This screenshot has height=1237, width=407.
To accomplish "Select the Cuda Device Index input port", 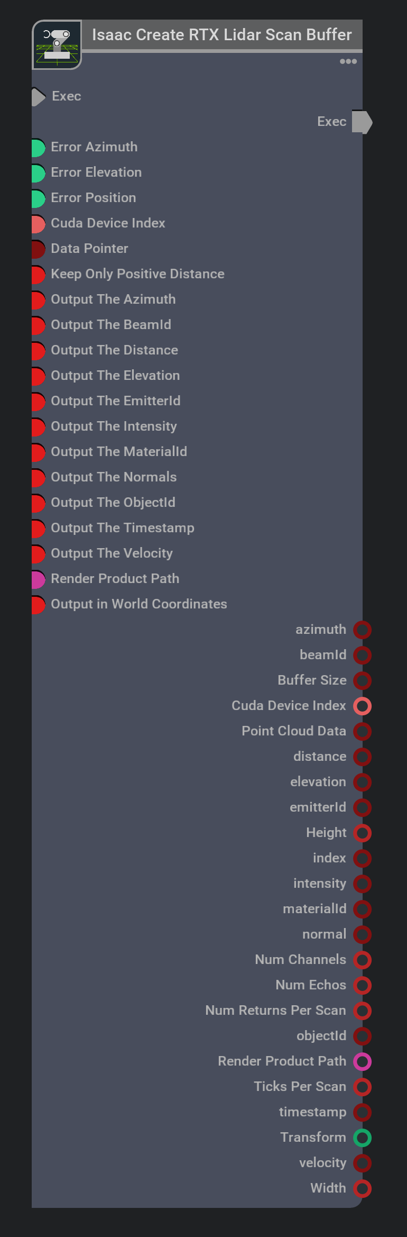I will coord(38,224).
